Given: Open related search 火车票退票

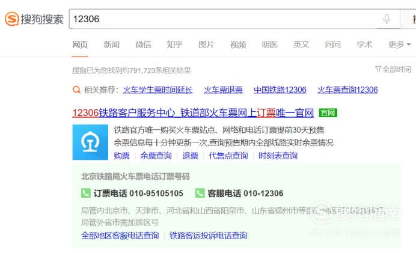Looking at the screenshot, I should coord(223,90).
